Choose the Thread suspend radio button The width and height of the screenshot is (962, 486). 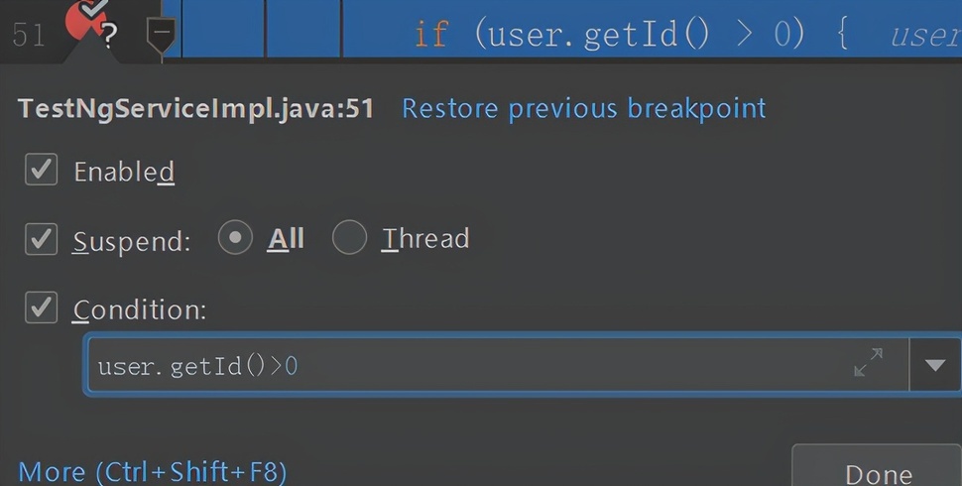tap(349, 237)
